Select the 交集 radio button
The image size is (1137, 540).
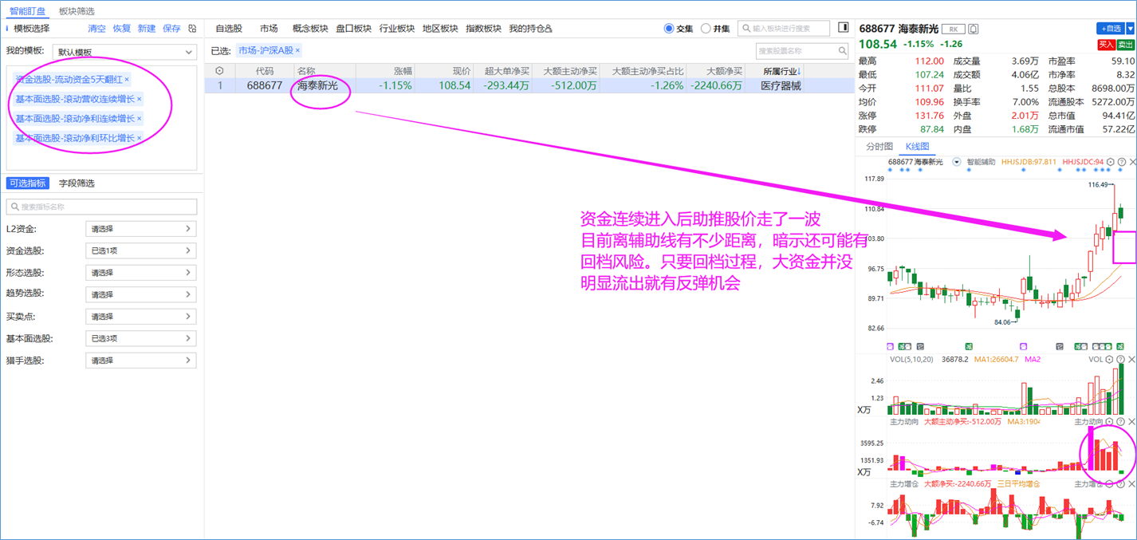point(669,29)
